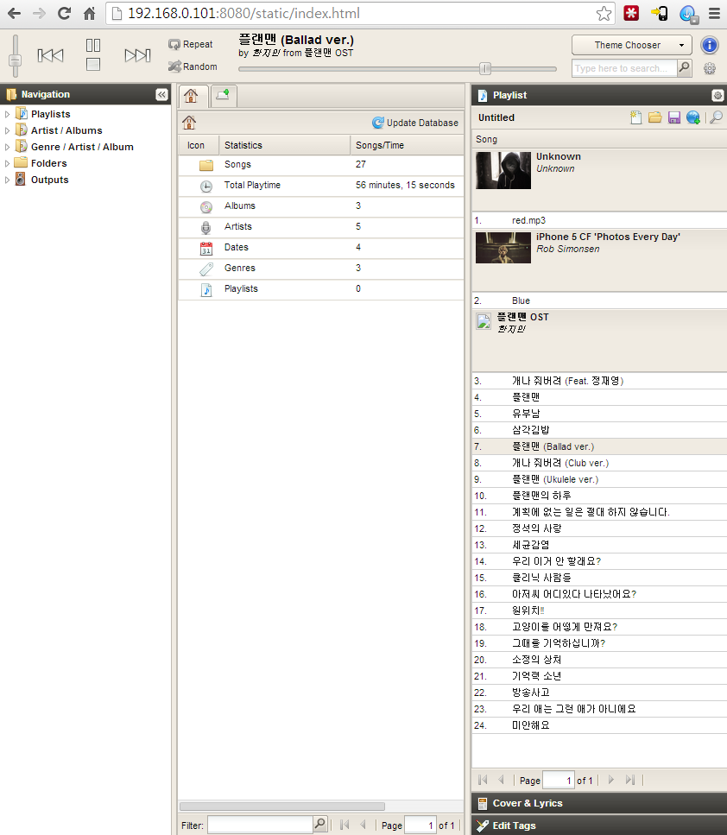Open playlist using the folder icon
Screen dimensions: 727x835
(655, 117)
